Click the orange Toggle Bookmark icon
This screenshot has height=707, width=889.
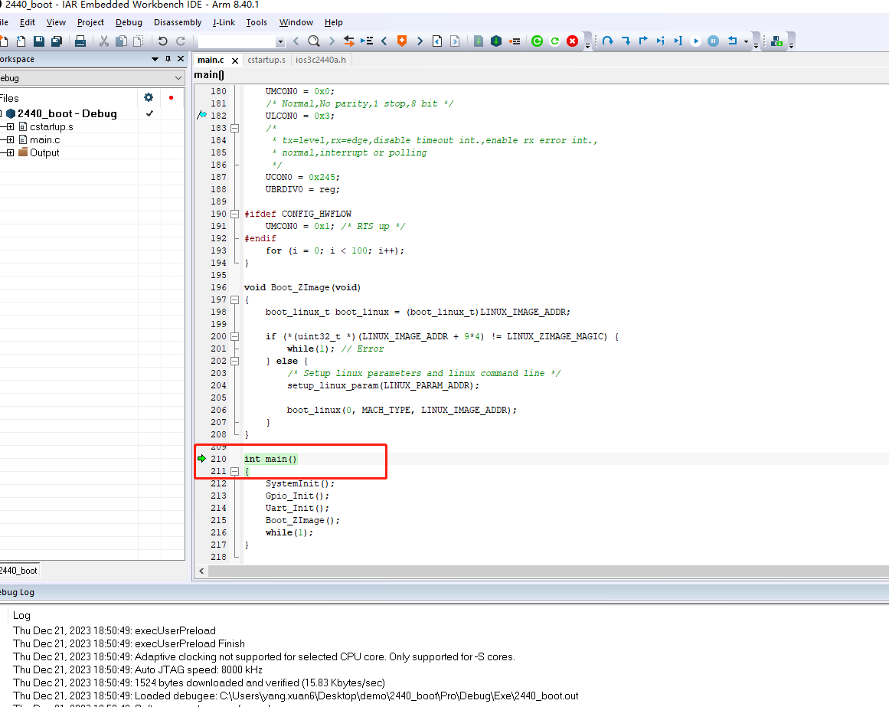(x=401, y=41)
